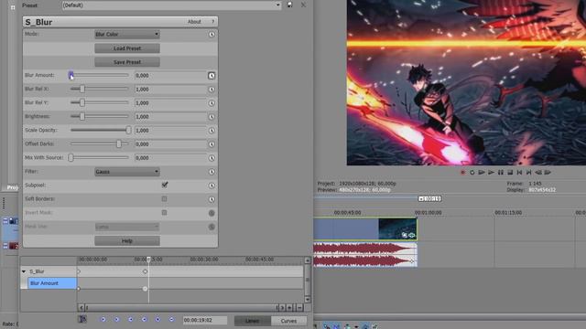The image size is (586, 329).
Task: Jump to last keyframe button
Action: [x=144, y=319]
